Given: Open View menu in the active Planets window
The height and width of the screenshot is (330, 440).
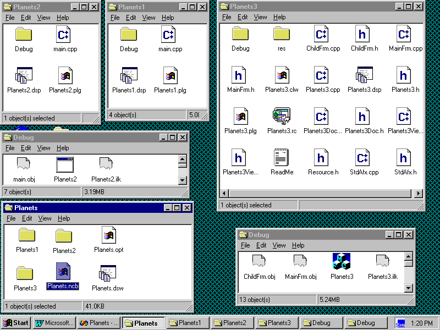Looking at the screenshot, I should 45,218.
